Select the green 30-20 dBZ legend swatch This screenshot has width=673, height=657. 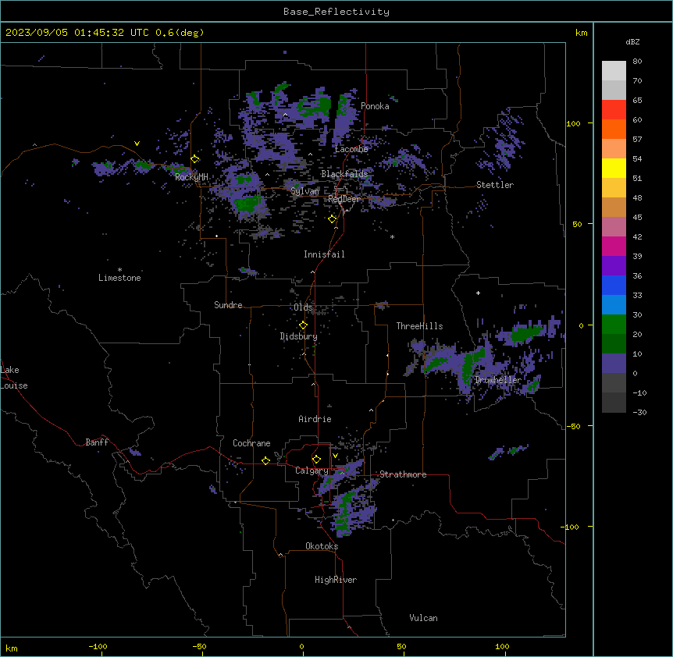pos(614,325)
